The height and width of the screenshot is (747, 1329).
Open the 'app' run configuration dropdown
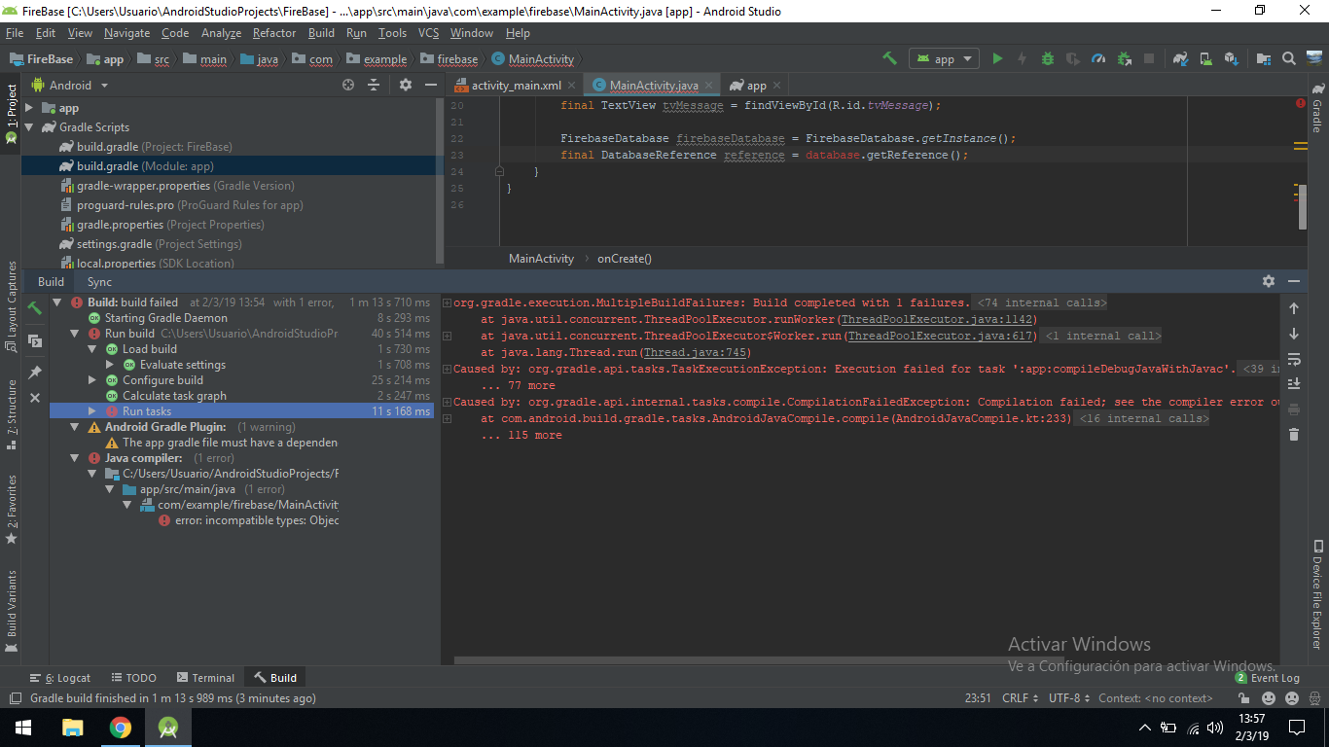click(944, 58)
